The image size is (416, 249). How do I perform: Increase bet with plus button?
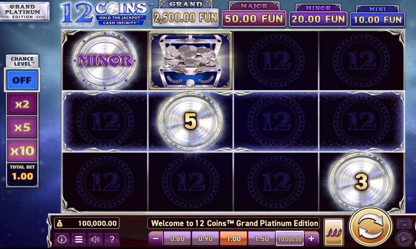(x=311, y=238)
